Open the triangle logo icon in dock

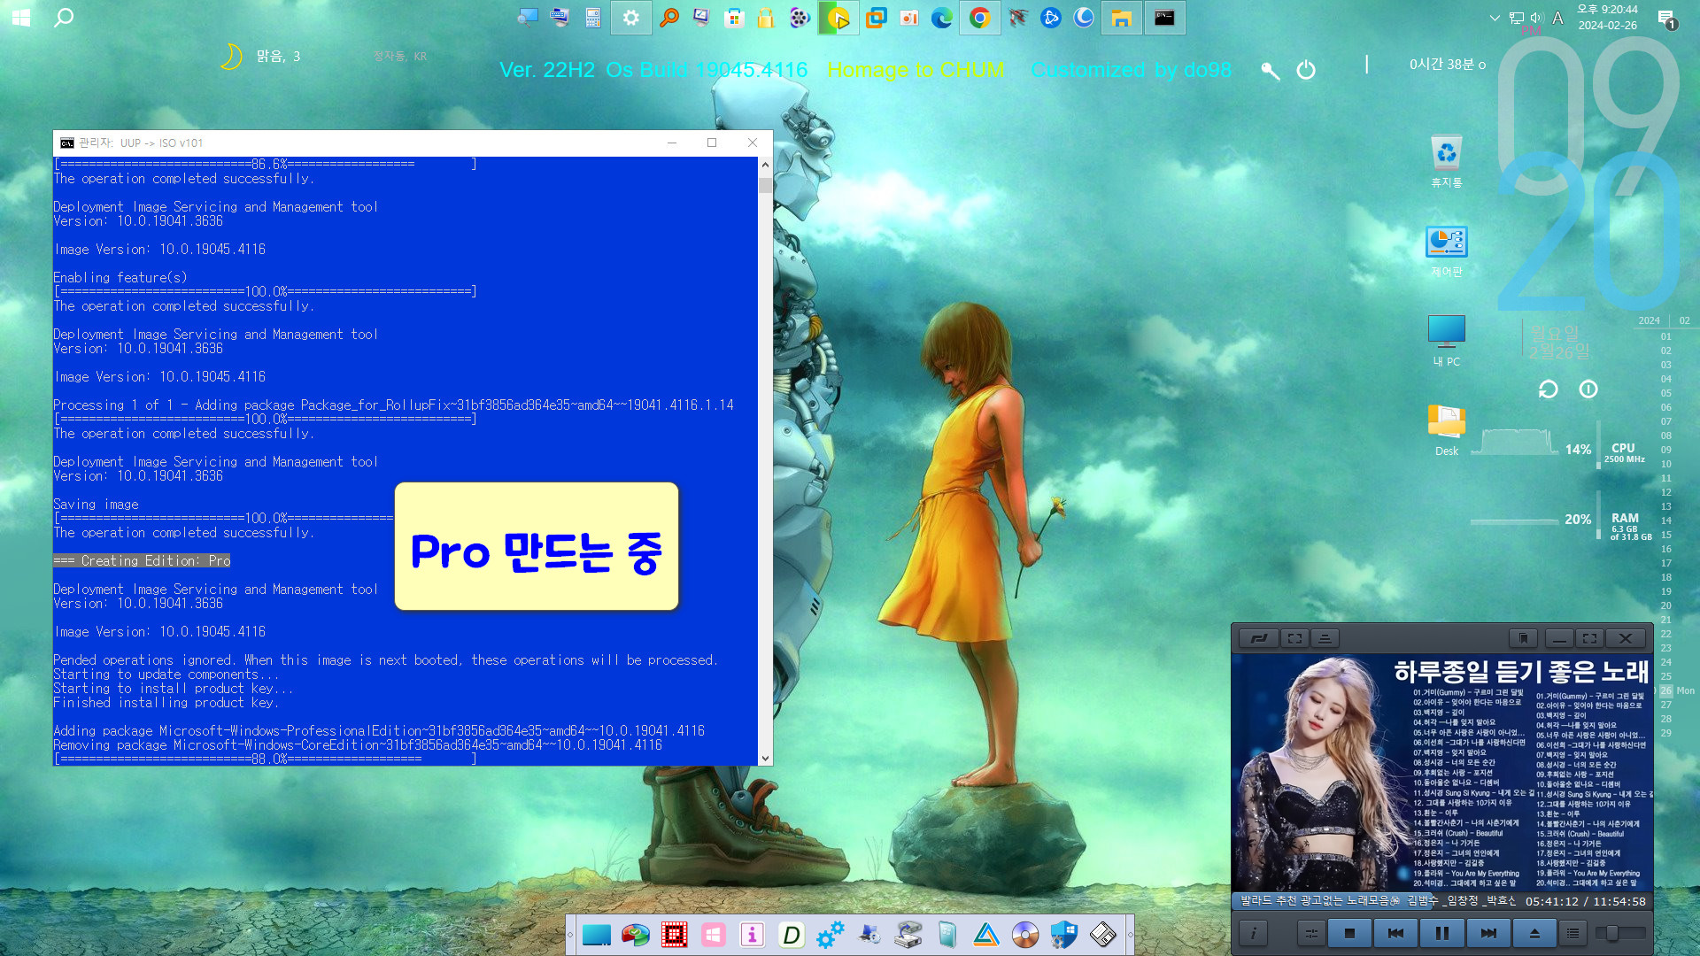(x=985, y=935)
